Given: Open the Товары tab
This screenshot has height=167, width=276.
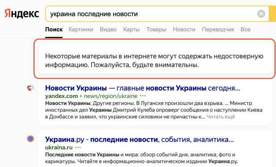Looking at the screenshot, I should pyautogui.click(x=156, y=29).
